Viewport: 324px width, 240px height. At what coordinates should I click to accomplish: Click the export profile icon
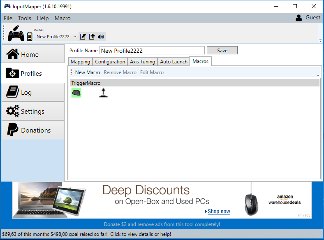pos(92,37)
